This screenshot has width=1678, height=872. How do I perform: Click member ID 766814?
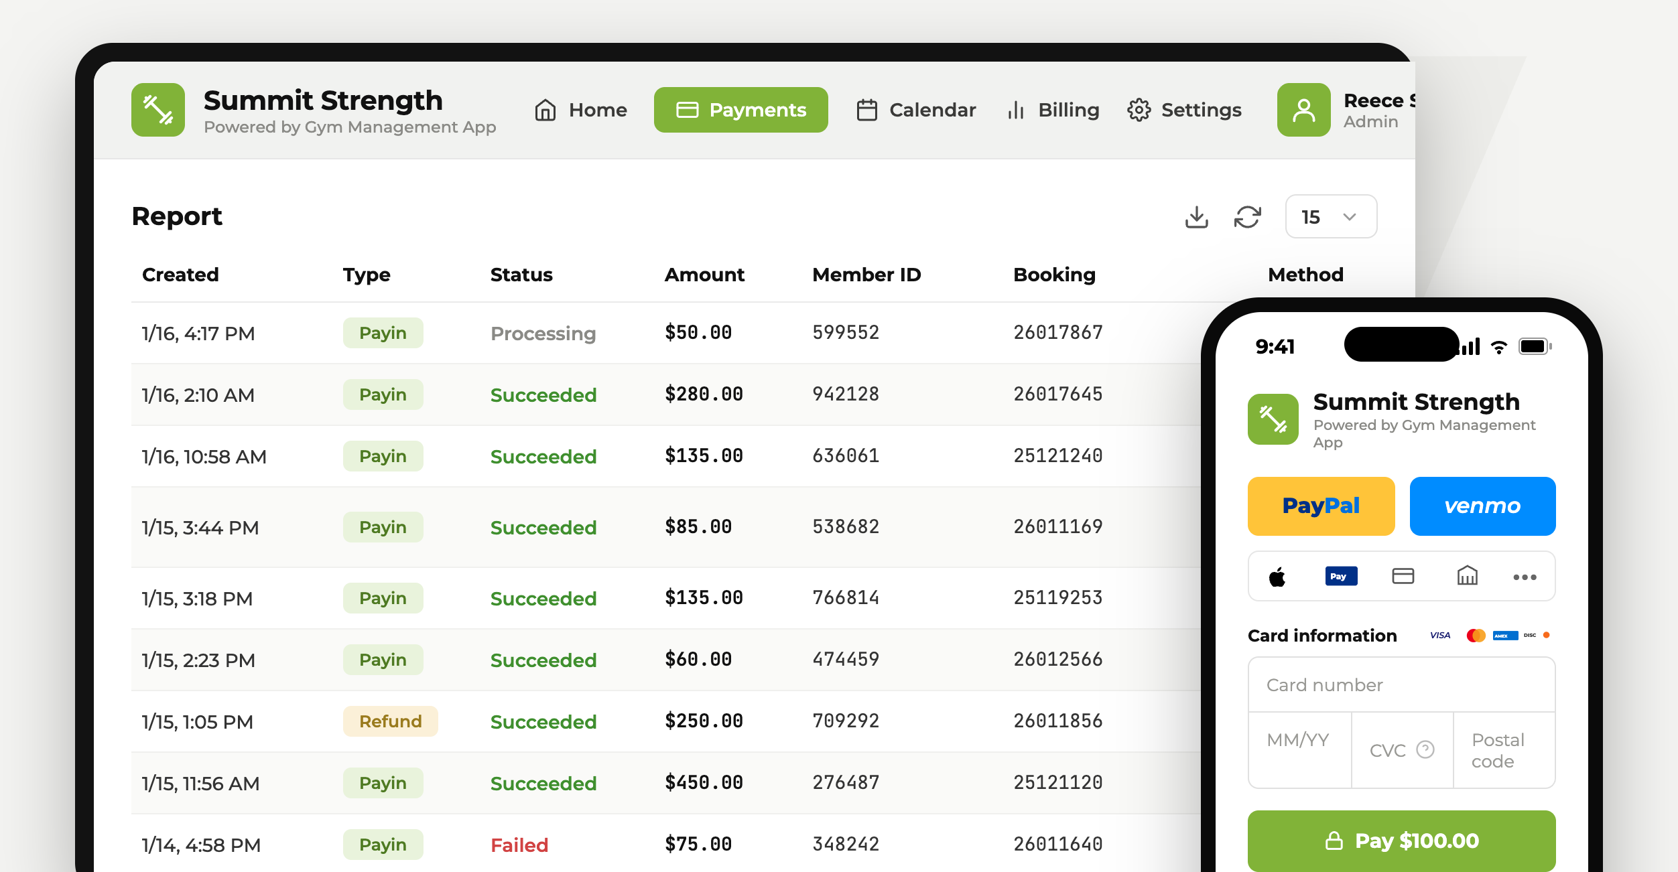846,597
